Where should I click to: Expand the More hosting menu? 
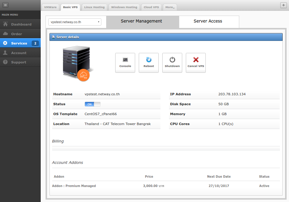(x=170, y=7)
